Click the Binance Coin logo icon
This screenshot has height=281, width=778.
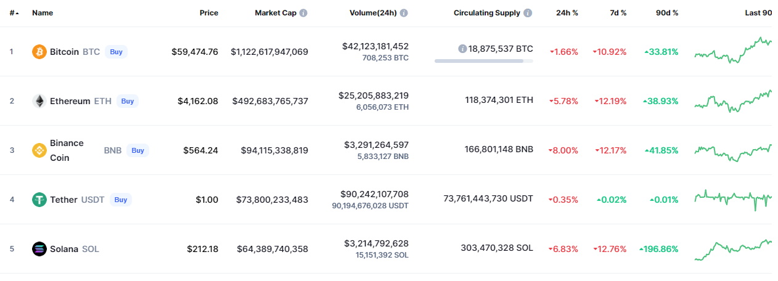coord(39,150)
